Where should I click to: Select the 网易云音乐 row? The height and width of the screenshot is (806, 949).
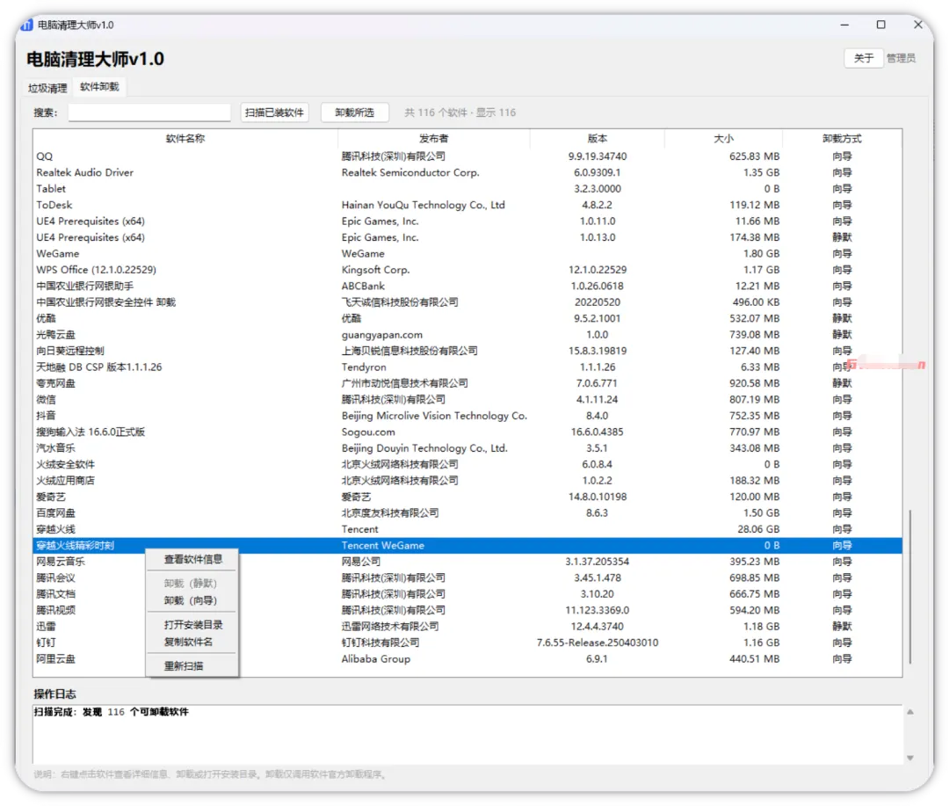tap(467, 562)
